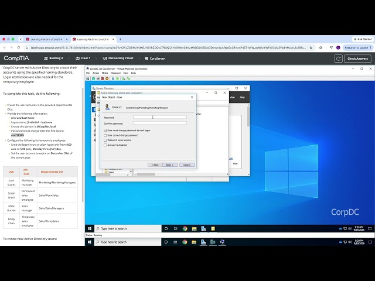The width and height of the screenshot is (375, 281).
Task: Open the Media menu in Virtual Machine Connection
Action: (105, 73)
